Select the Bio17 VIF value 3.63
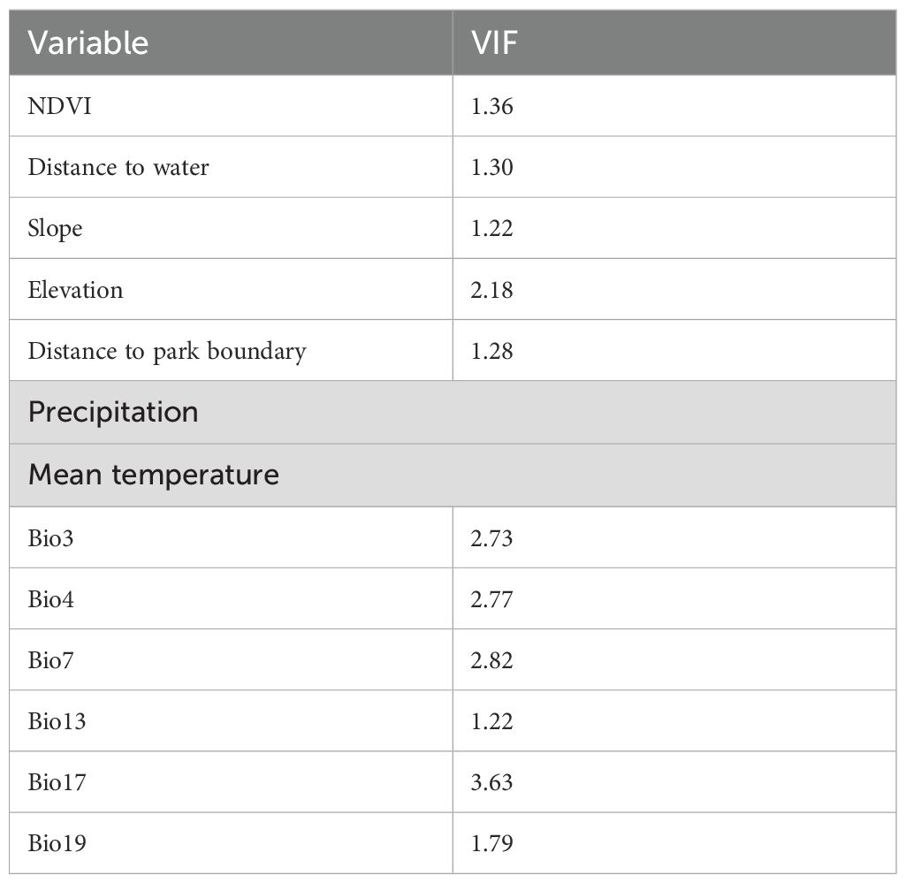The height and width of the screenshot is (883, 906). pos(491,782)
